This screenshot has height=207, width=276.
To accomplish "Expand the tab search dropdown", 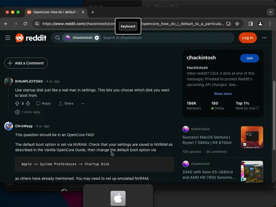I will [x=271, y=12].
